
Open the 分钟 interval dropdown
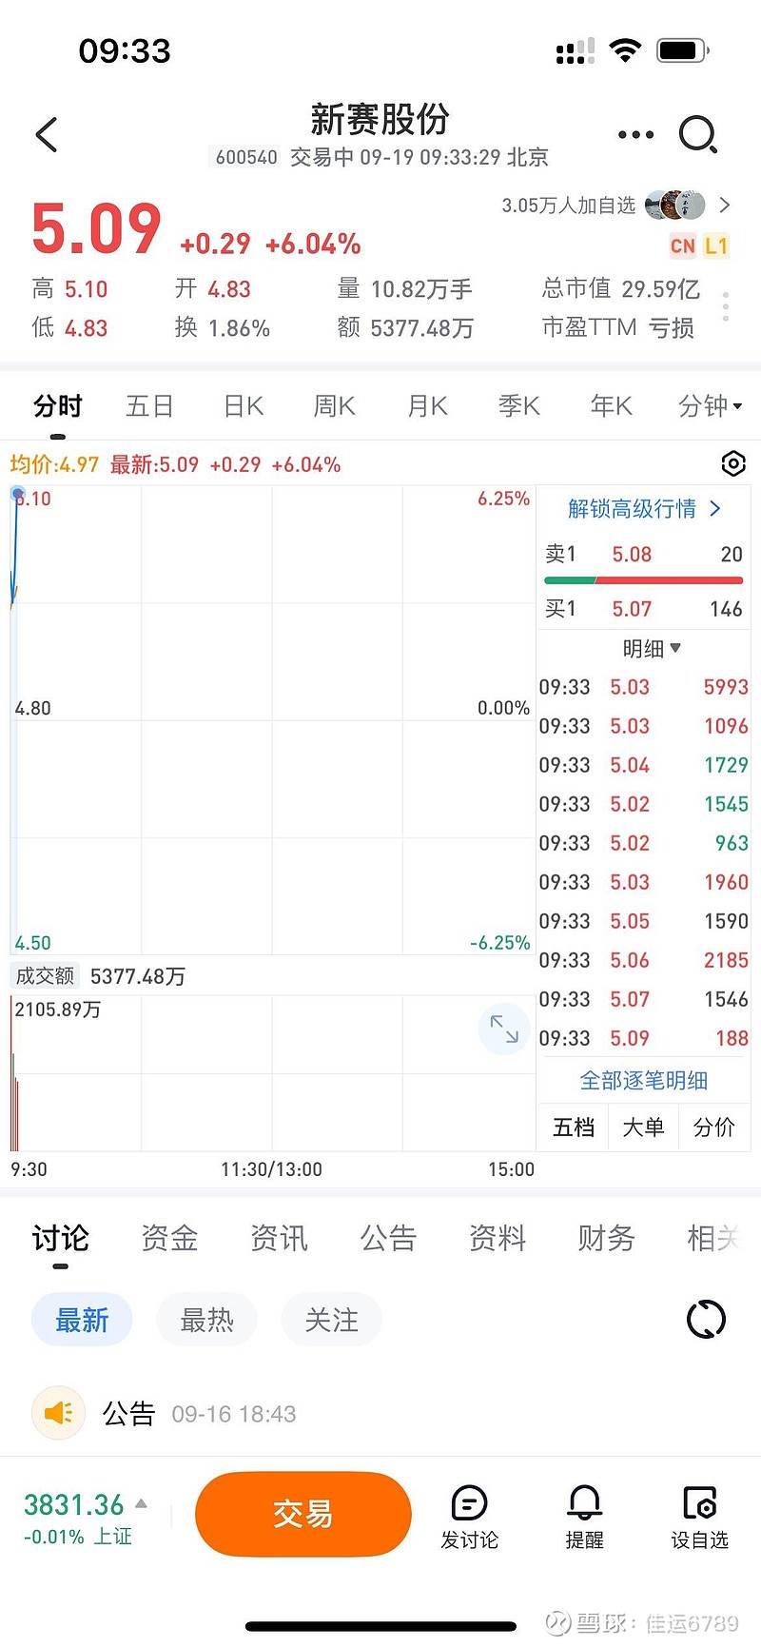click(x=710, y=406)
